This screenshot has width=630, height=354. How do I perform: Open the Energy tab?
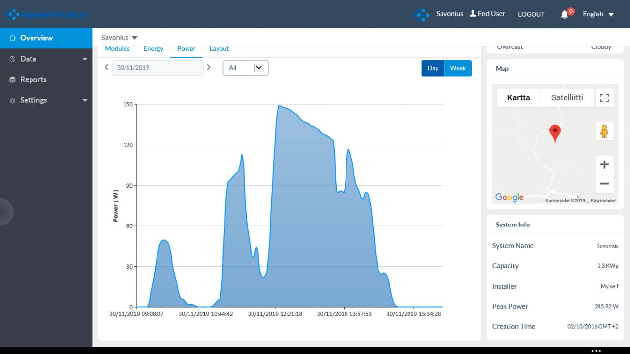154,49
